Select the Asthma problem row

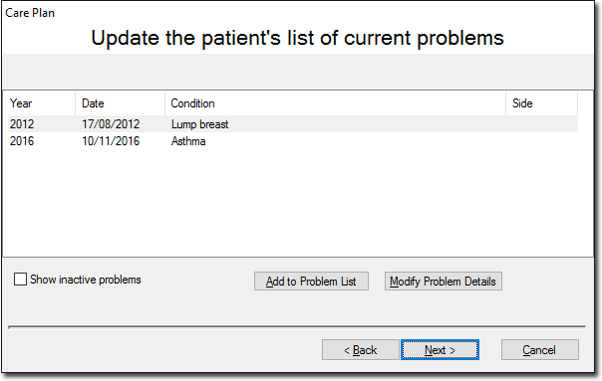pyautogui.click(x=293, y=141)
